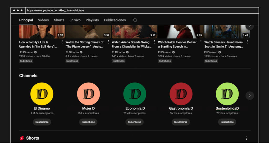Click El Dínamo channel name under 'Smile 2' video
This screenshot has width=269, height=143.
(x=211, y=52)
